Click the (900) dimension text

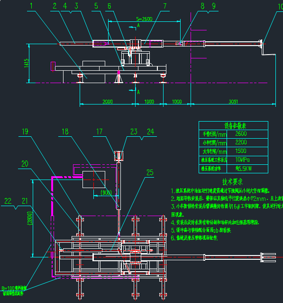106,193
